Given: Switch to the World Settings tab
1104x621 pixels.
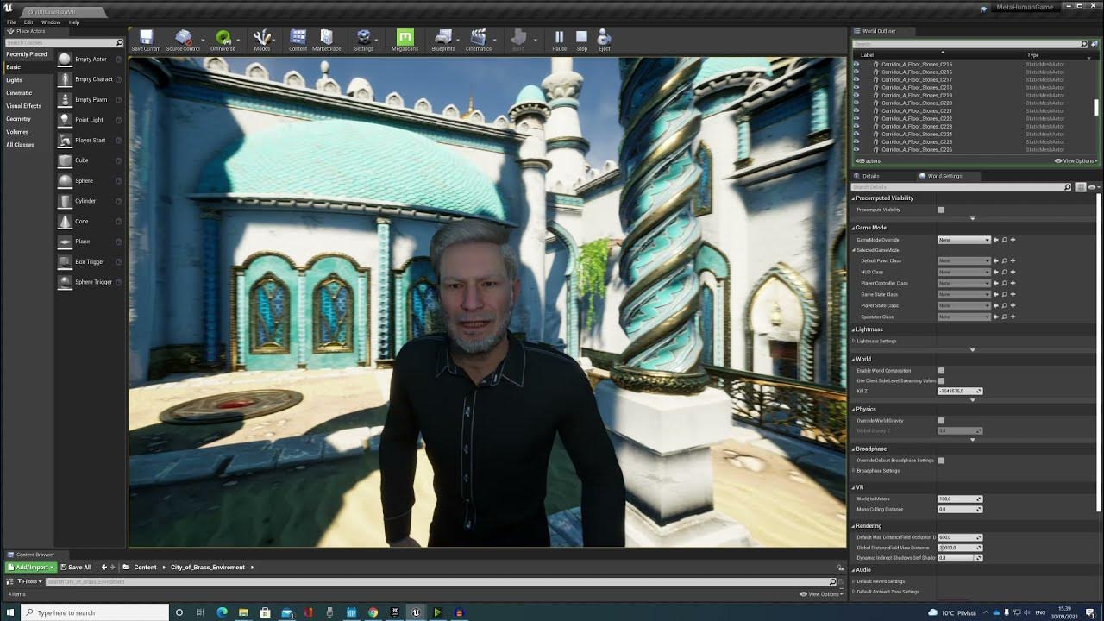Looking at the screenshot, I should [x=944, y=176].
